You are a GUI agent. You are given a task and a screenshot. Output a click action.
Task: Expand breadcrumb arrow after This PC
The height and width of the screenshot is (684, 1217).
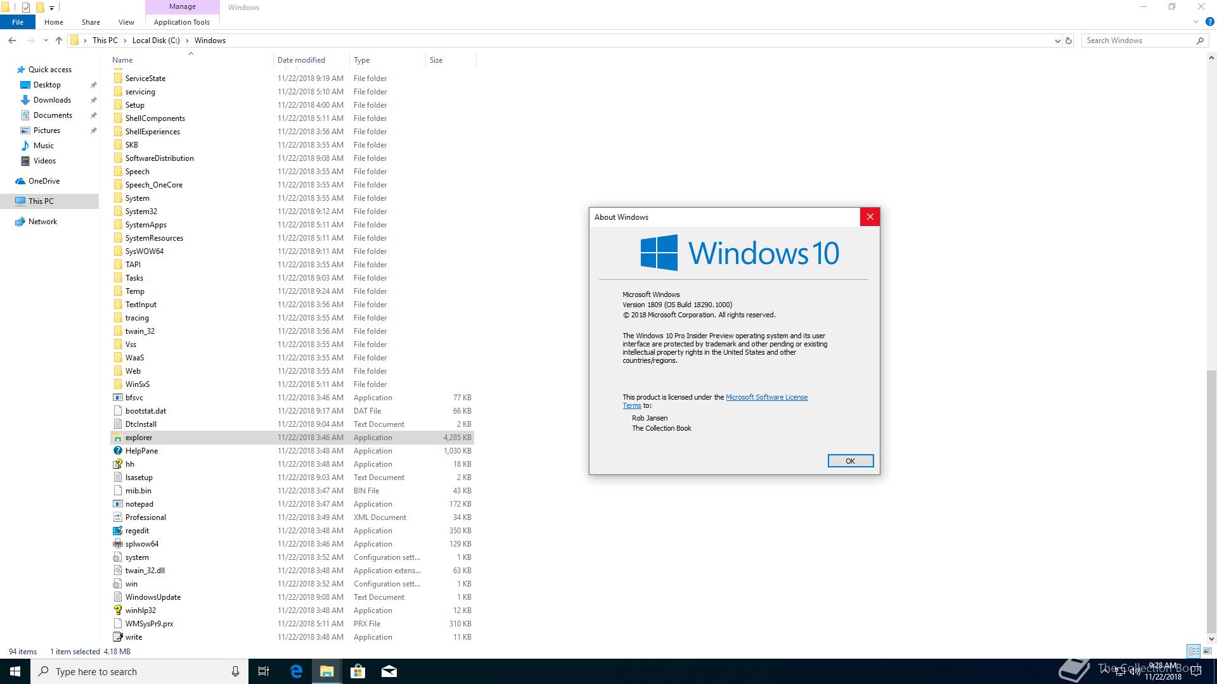click(125, 41)
